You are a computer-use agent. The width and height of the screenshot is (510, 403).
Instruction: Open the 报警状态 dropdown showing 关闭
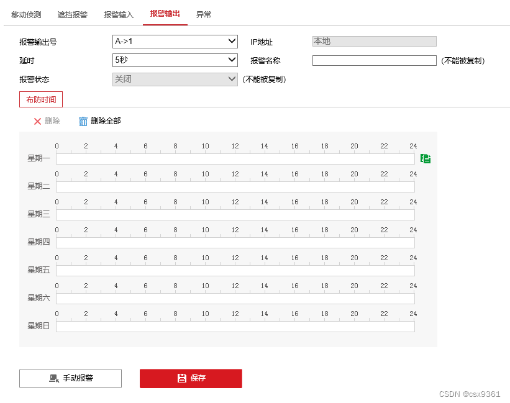click(175, 79)
